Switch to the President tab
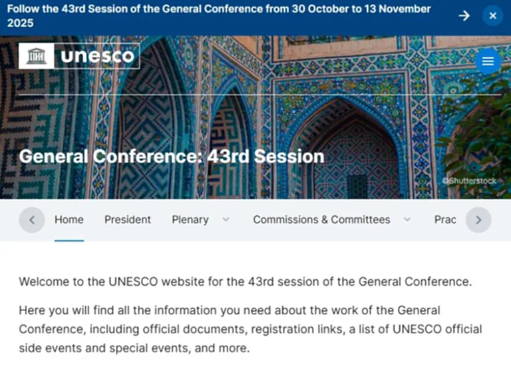The height and width of the screenshot is (367, 511). click(x=128, y=220)
